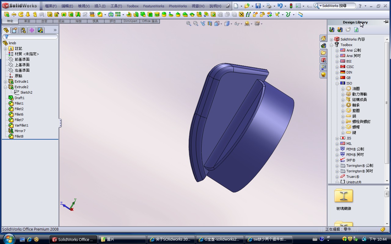Select the Zoom to Area icon

pyautogui.click(x=196, y=23)
